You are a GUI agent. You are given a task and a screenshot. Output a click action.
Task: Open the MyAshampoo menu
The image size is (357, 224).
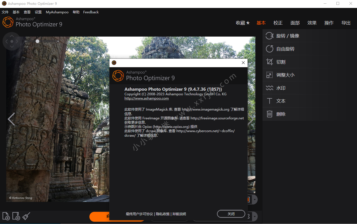[x=57, y=12]
